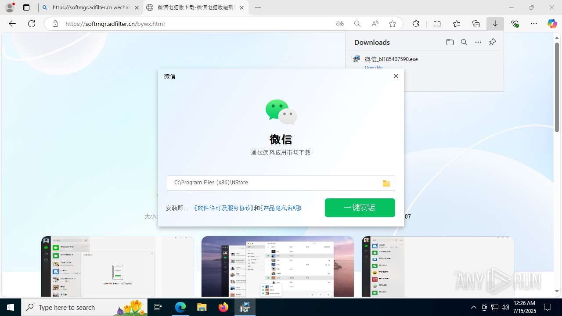Toggle Split screen view

[437, 24]
